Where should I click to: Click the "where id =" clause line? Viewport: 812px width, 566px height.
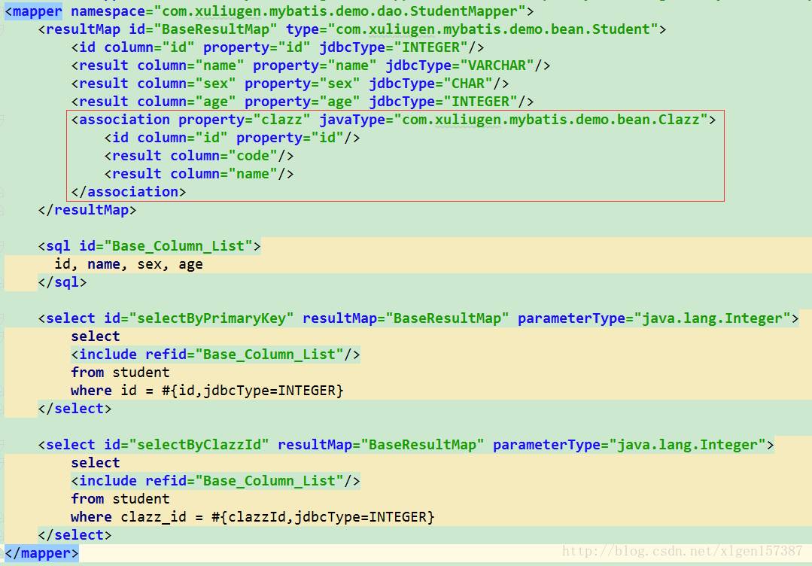pyautogui.click(x=207, y=391)
